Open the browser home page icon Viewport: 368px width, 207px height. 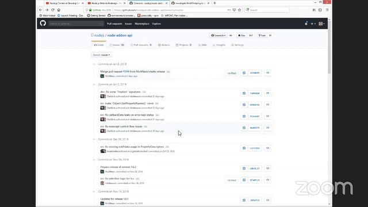pyautogui.click(x=59, y=10)
